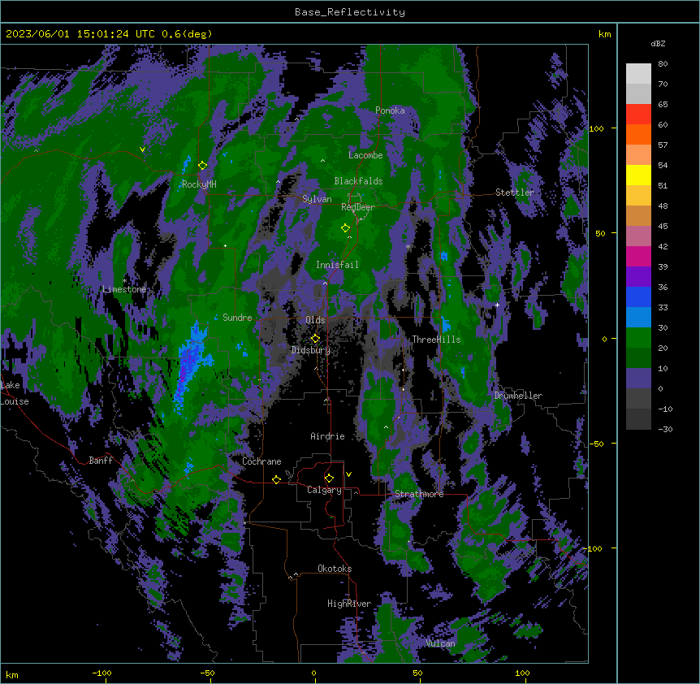The width and height of the screenshot is (700, 684).
Task: Click the Banff label
Action: (101, 461)
